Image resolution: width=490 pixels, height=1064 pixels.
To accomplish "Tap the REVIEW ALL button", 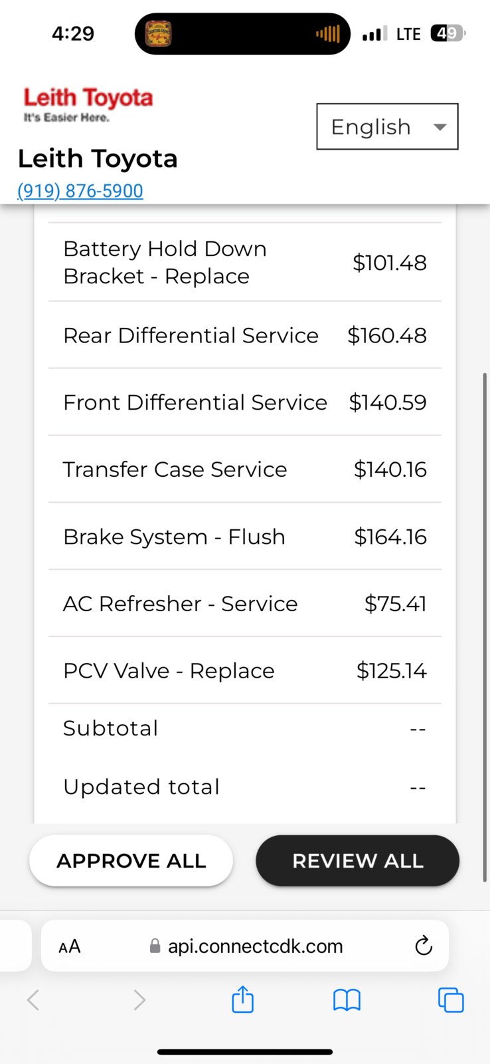I will [358, 861].
